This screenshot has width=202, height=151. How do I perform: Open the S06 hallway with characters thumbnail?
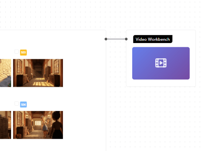[x=38, y=125]
